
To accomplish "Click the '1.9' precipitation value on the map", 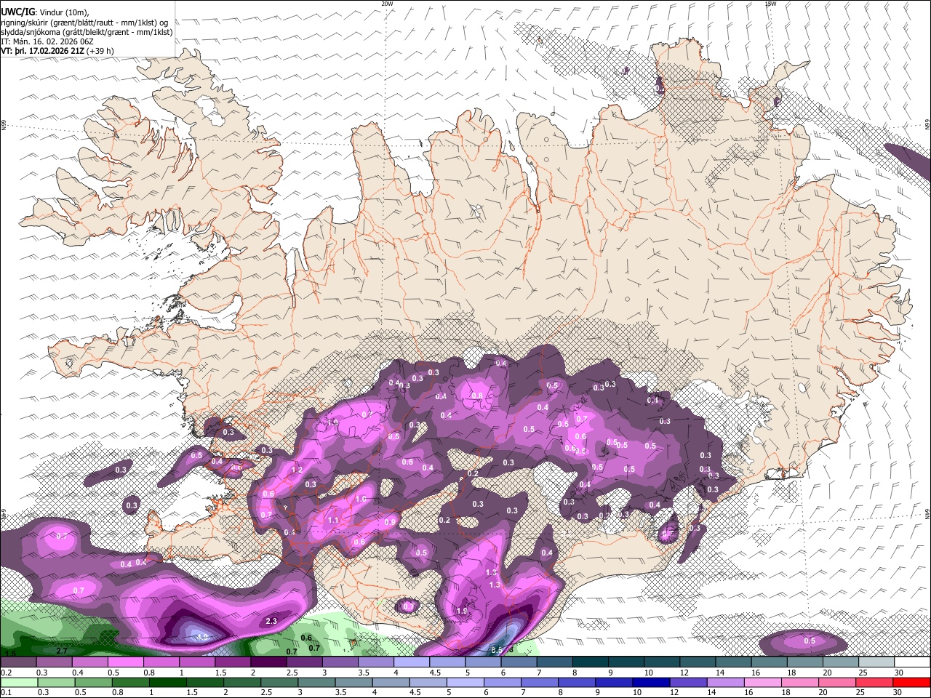I will coord(461,611).
